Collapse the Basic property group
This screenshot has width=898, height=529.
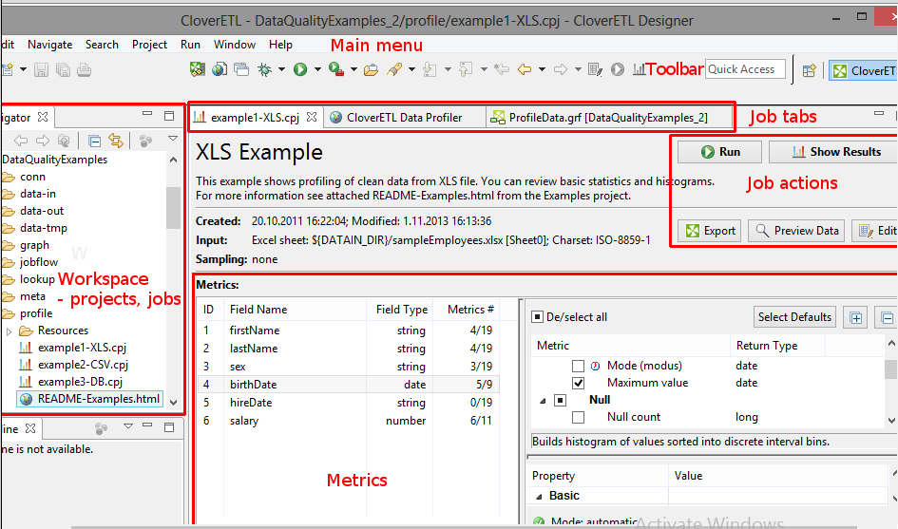coord(539,497)
